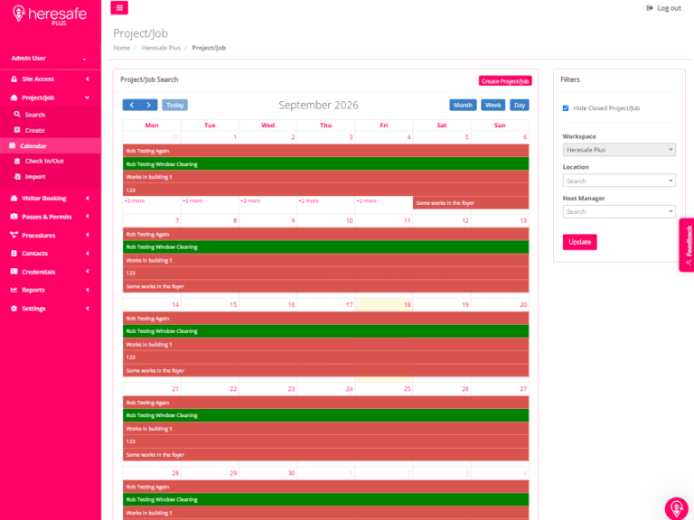Click the Today button
Screen dimensions: 694x520
174,106
